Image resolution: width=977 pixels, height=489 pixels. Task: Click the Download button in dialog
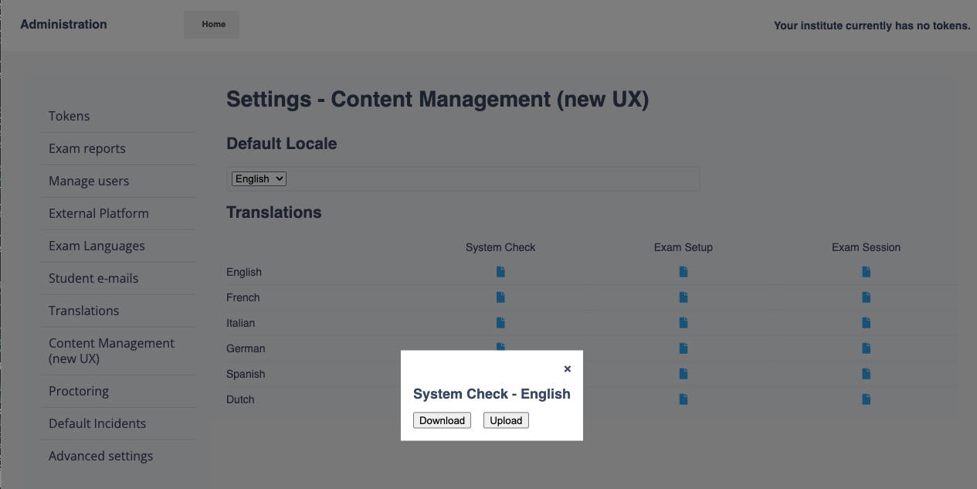click(x=442, y=420)
